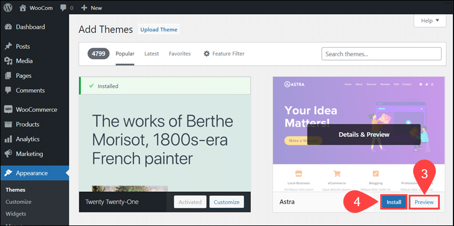Click the 4799 theme count badge
Image resolution: width=454 pixels, height=226 pixels.
point(98,53)
